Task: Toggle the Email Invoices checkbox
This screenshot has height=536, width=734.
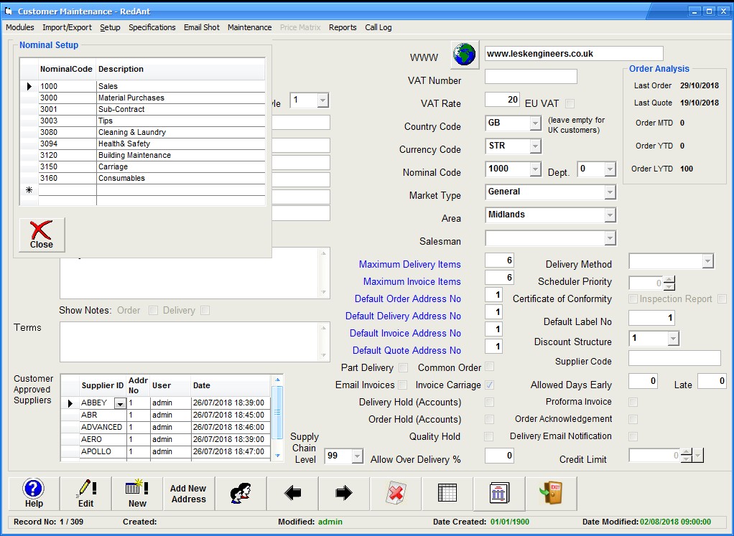Action: click(x=403, y=385)
